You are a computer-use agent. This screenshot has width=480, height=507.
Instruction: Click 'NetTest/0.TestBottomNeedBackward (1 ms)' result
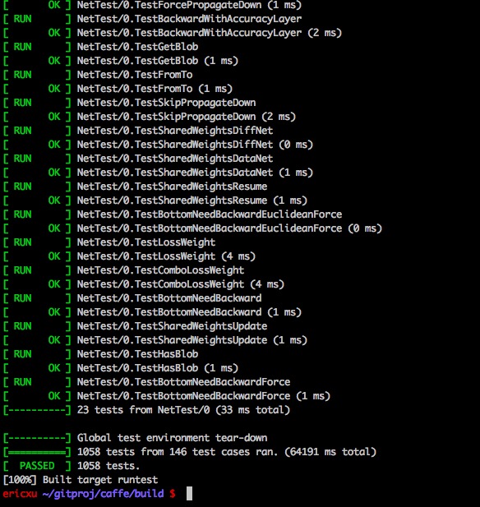189,312
